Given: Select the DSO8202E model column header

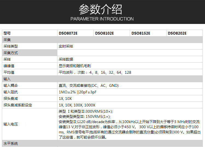Looking at the screenshot, I should tap(177, 33).
